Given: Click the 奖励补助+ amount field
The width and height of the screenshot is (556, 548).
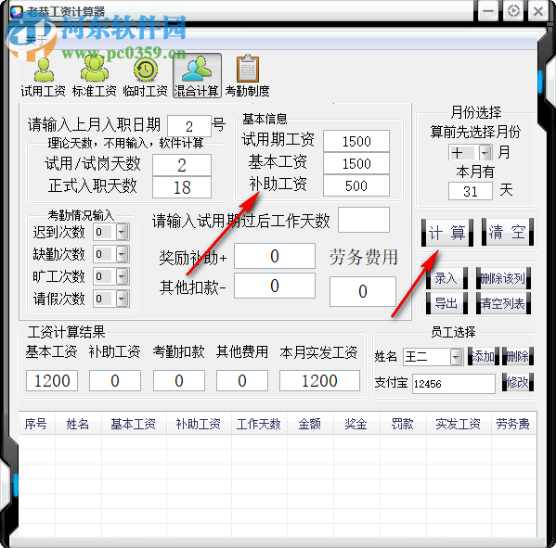Looking at the screenshot, I should coord(275,256).
